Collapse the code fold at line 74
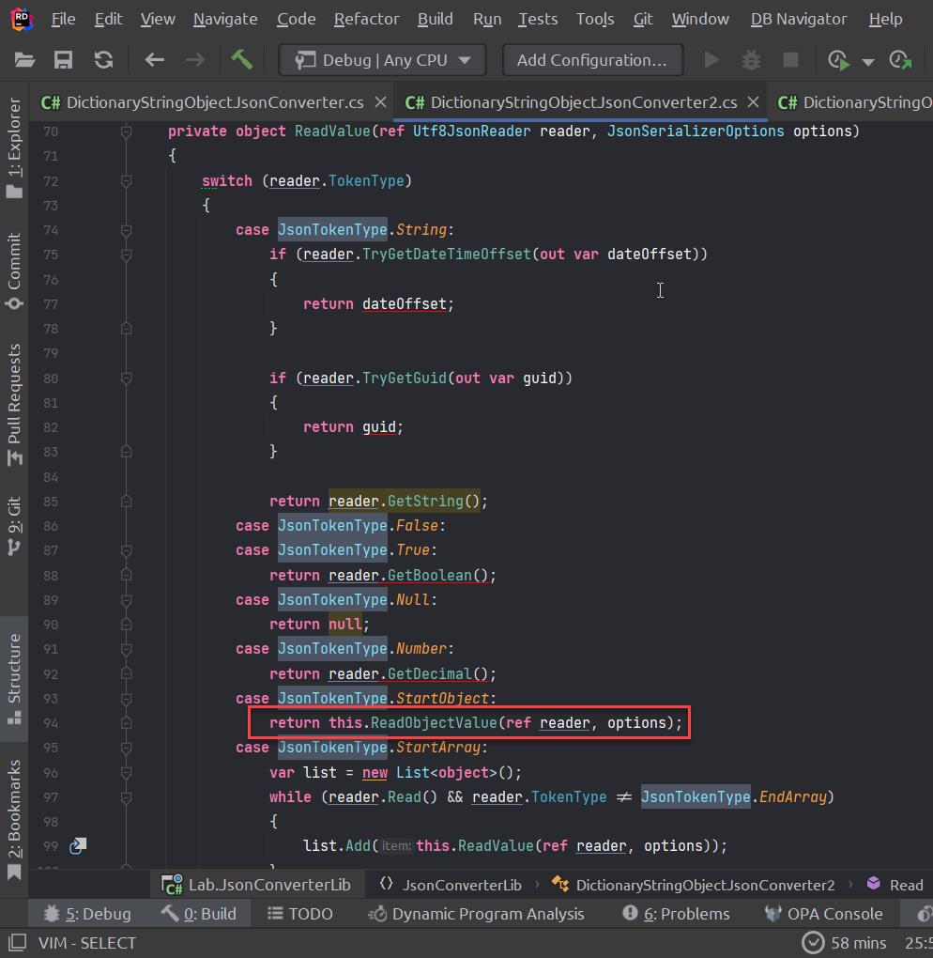The width and height of the screenshot is (933, 958). click(126, 230)
